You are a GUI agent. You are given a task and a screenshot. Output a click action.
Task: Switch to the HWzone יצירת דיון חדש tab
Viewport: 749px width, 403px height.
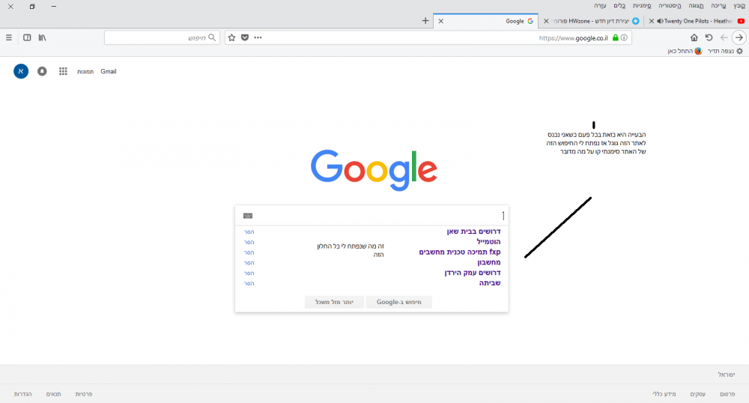pos(592,21)
